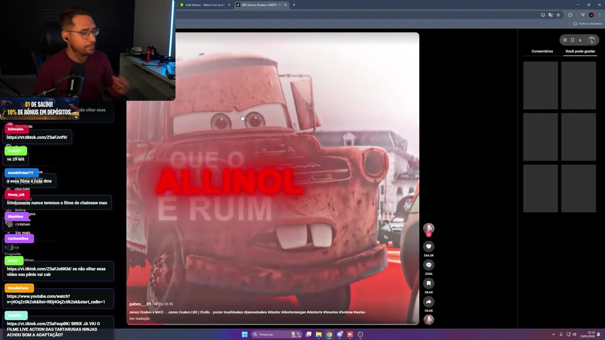This screenshot has width=605, height=340.
Task: Switch to the Comentários tab
Action: [x=542, y=51]
